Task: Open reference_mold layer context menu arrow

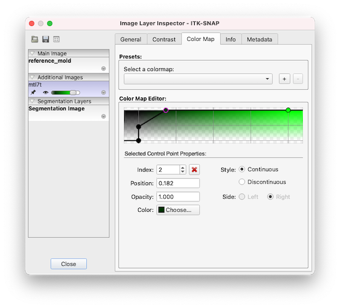Action: [104, 69]
